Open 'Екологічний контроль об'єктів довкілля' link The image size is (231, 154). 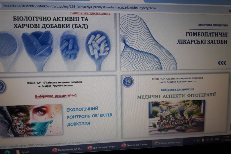point(88,116)
